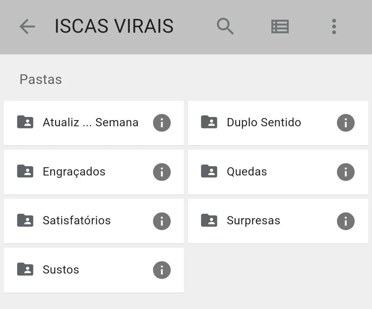372x309 pixels.
Task: Open the three-dot overflow menu
Action: (x=334, y=26)
